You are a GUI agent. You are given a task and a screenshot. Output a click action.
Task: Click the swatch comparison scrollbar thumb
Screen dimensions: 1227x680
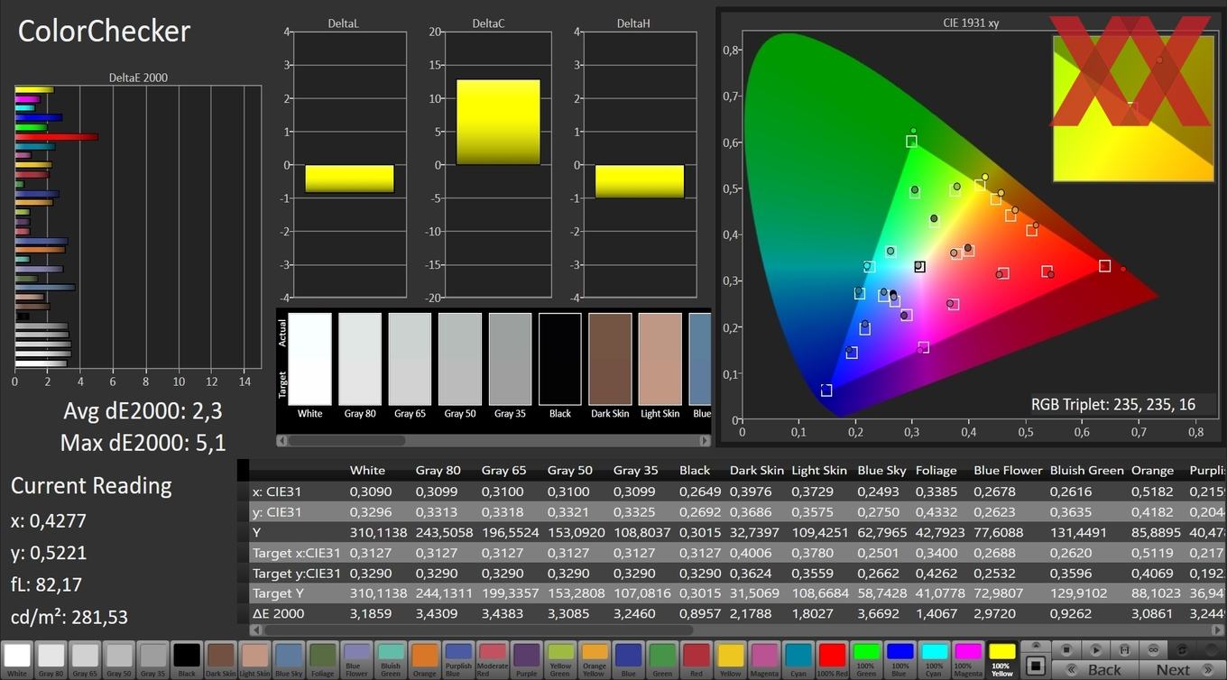coord(346,440)
